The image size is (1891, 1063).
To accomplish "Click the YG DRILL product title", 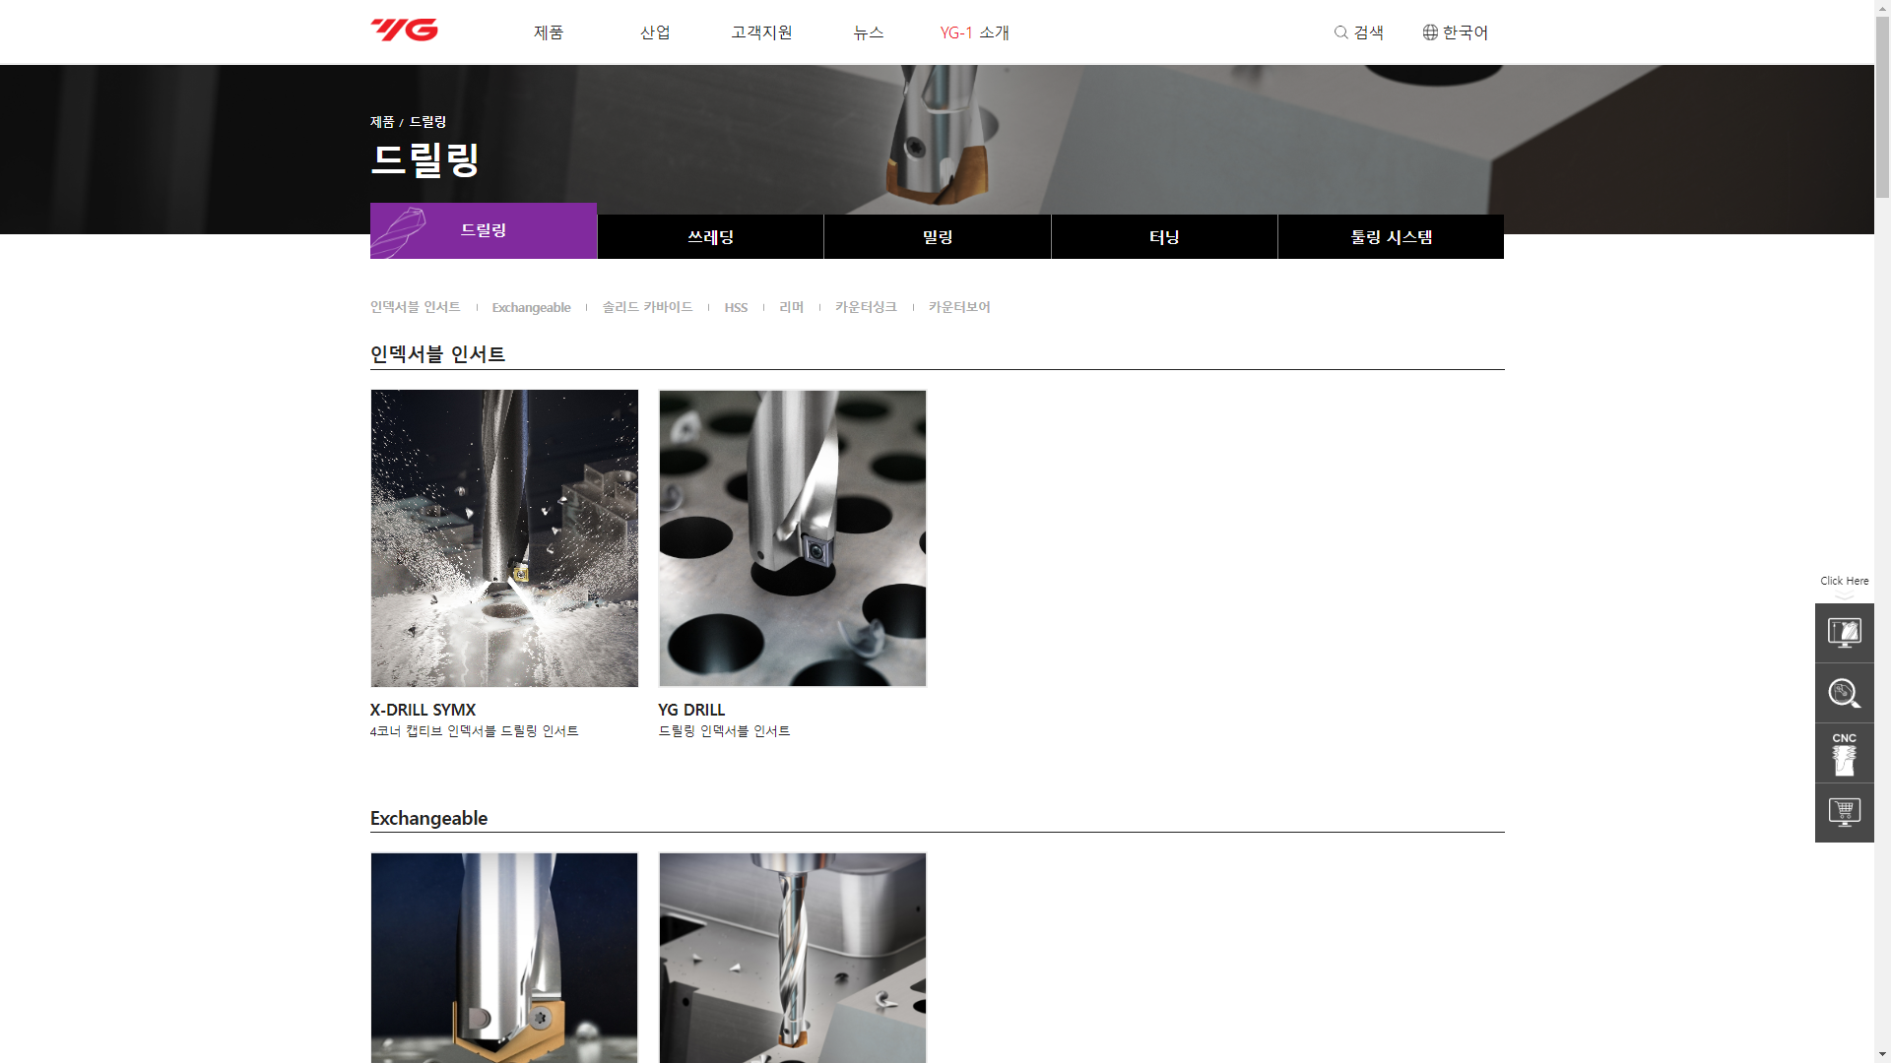I will click(691, 710).
